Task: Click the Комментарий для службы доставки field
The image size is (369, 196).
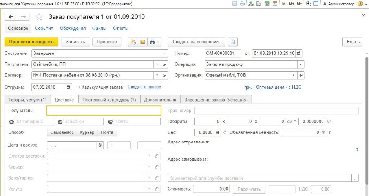Action: coord(260,178)
